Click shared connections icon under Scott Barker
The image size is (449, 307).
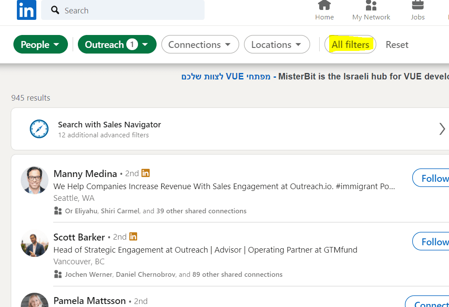(x=58, y=275)
